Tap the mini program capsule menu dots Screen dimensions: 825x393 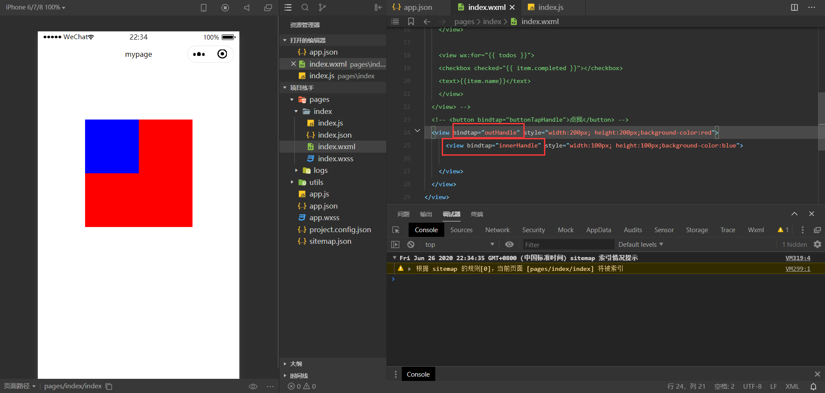click(199, 54)
